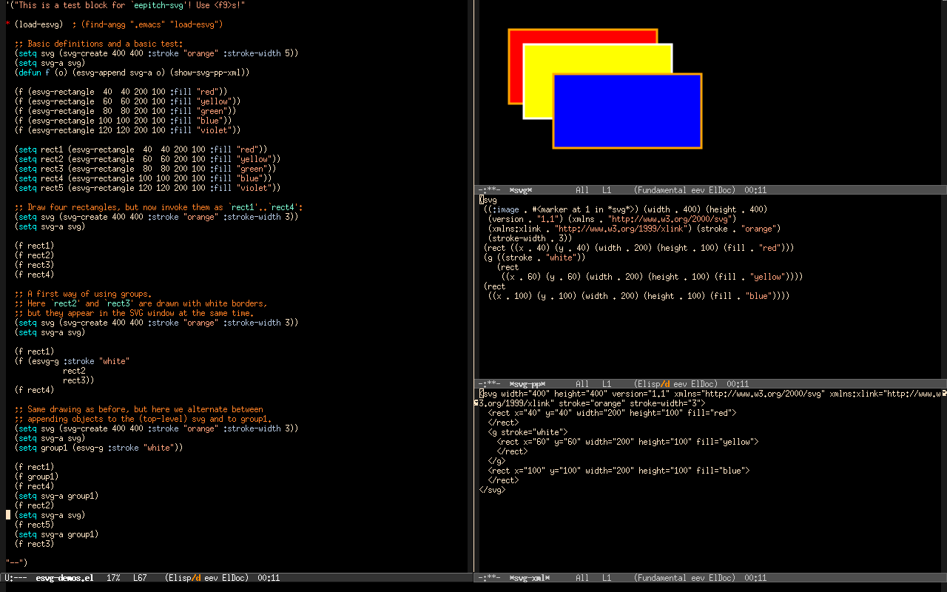The image size is (947, 592).
Task: Click the svg-create line with :stroke-width 5
Action: pos(156,53)
